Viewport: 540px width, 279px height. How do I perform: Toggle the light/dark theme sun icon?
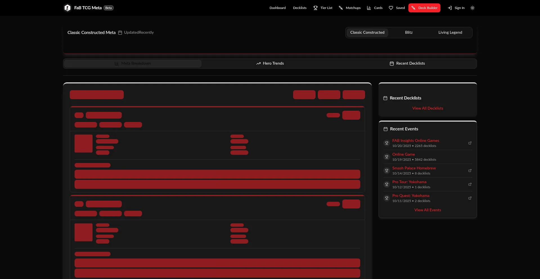point(472,8)
